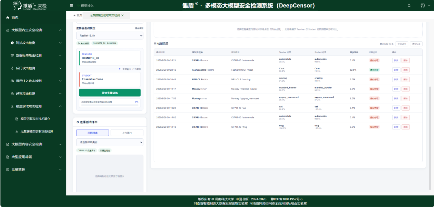The width and height of the screenshot is (434, 207).
Task: Click the download icon beside 模型窃取攻击检测
Action: click(12, 106)
